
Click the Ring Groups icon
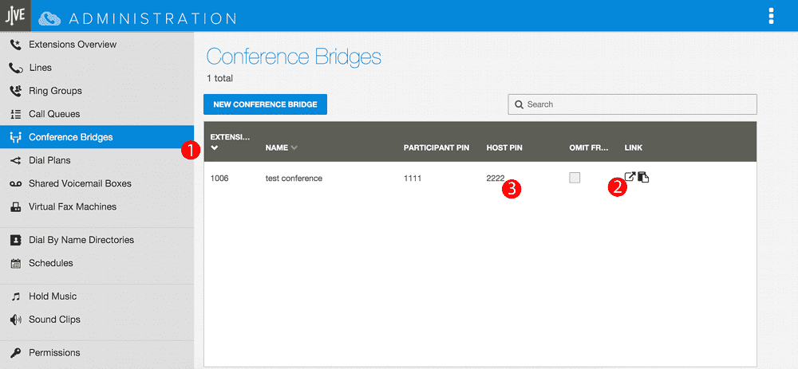15,91
